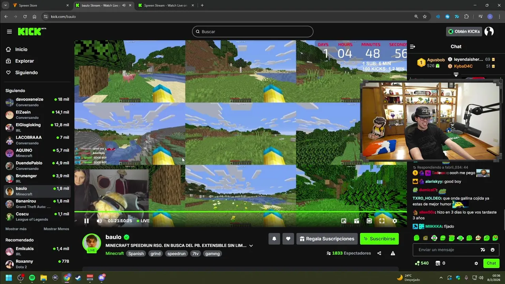Click the green video progress bar
505x284 pixels.
click(241, 212)
